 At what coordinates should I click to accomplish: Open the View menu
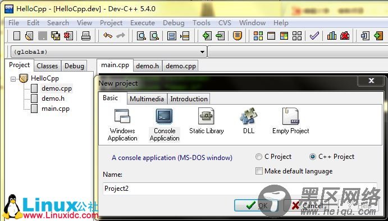pyautogui.click(x=84, y=23)
